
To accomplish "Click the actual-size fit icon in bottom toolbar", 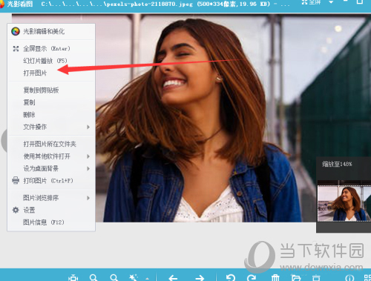I will tap(73, 278).
